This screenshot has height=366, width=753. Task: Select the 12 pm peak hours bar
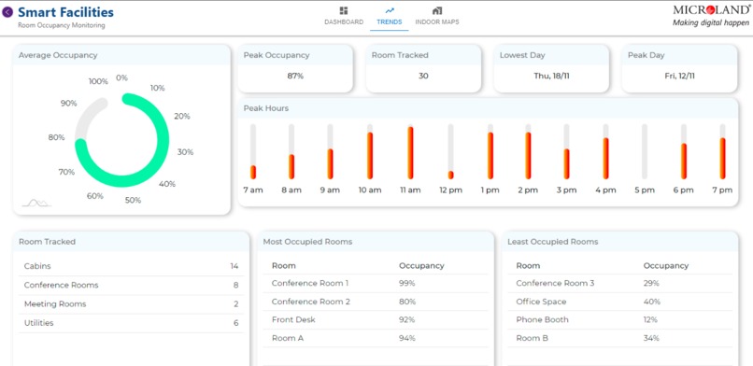pyautogui.click(x=450, y=151)
